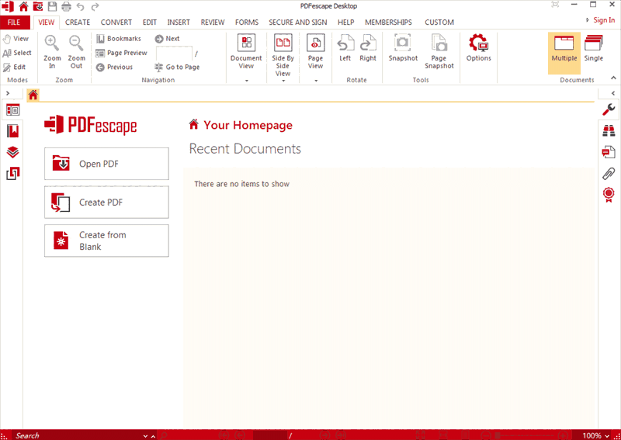
Task: Open the Layers panel in left sidebar
Action: [12, 152]
